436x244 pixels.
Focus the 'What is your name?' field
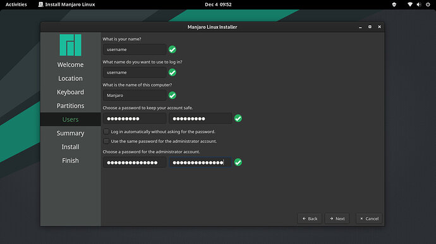135,49
